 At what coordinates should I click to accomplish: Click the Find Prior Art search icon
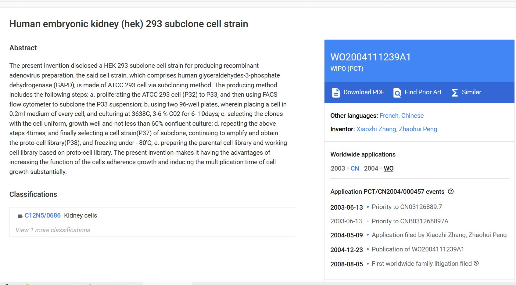tap(397, 92)
